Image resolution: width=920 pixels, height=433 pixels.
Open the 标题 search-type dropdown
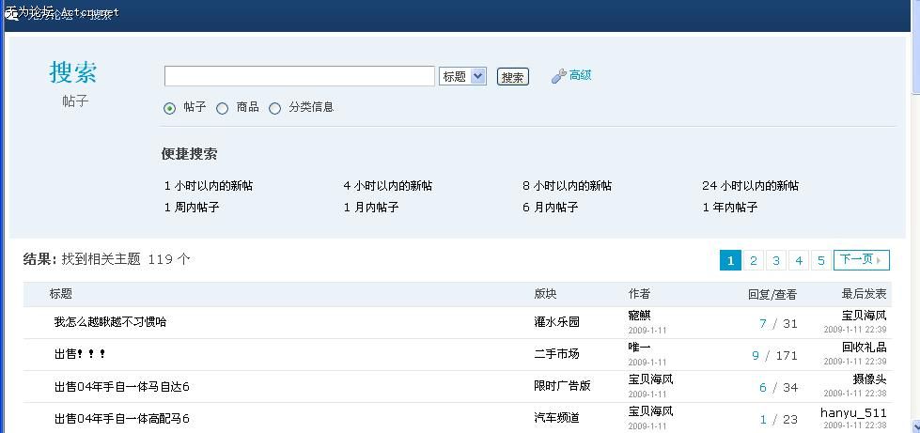pos(462,76)
